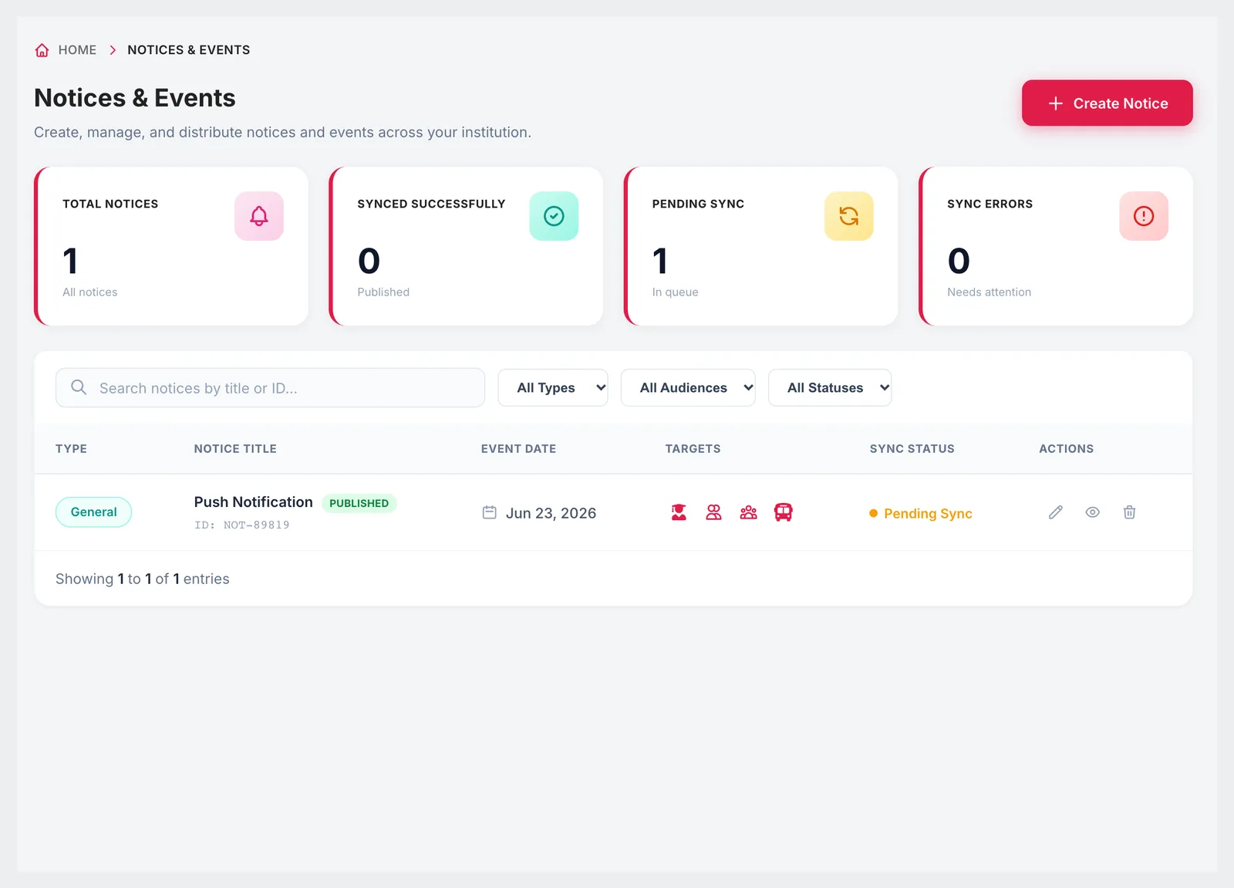The height and width of the screenshot is (888, 1234).
Task: Click the Jun 23, 2026 event date
Action: point(551,513)
